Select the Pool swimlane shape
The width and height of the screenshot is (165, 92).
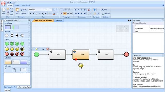(8, 27)
